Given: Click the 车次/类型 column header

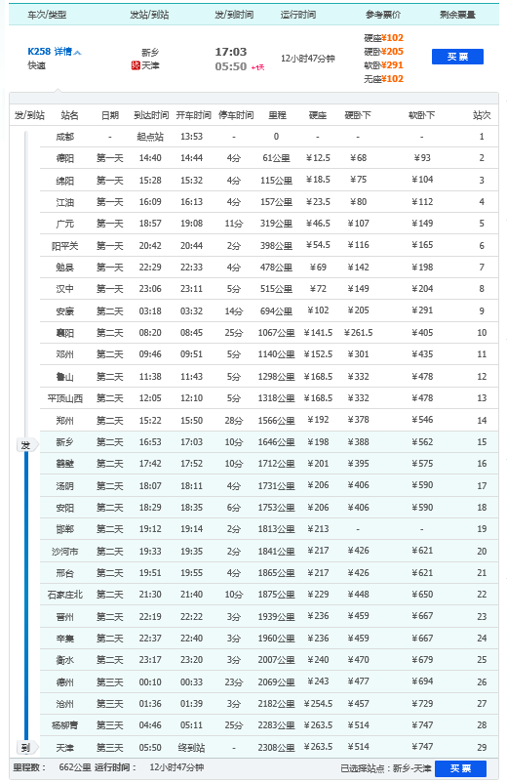Looking at the screenshot, I should click(x=47, y=15).
